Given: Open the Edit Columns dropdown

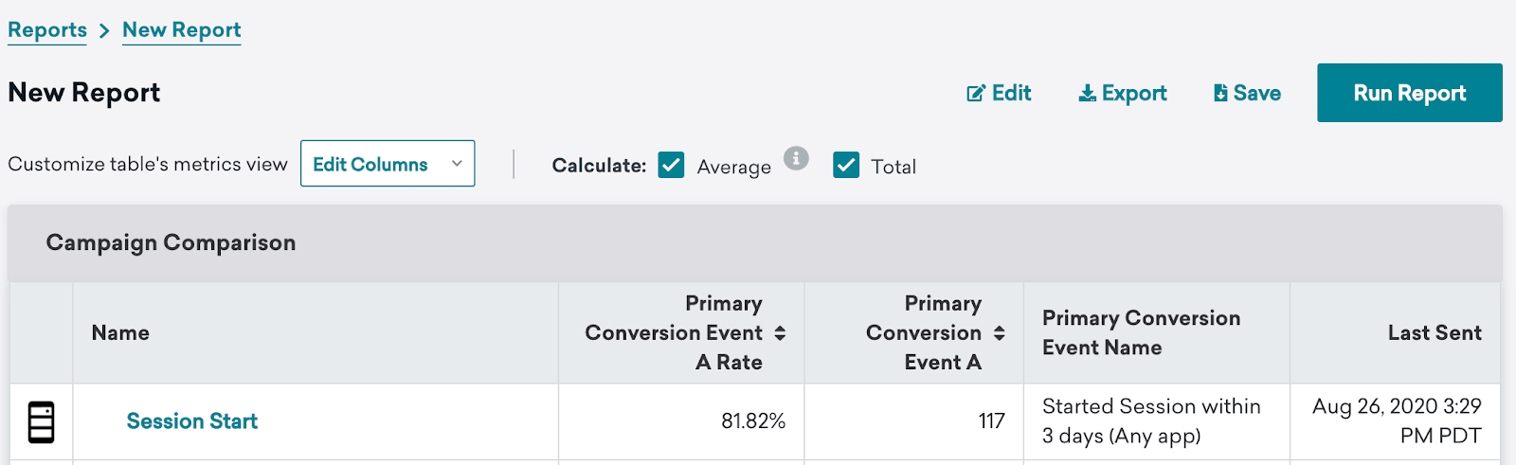Looking at the screenshot, I should point(388,164).
